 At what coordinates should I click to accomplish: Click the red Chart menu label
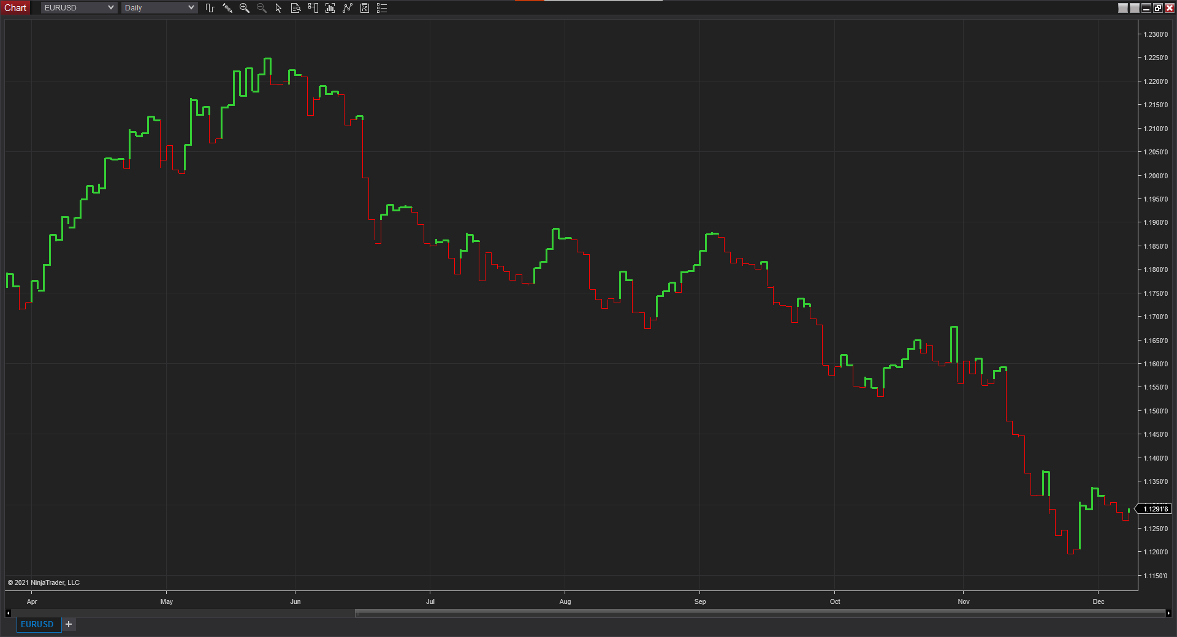(x=15, y=8)
